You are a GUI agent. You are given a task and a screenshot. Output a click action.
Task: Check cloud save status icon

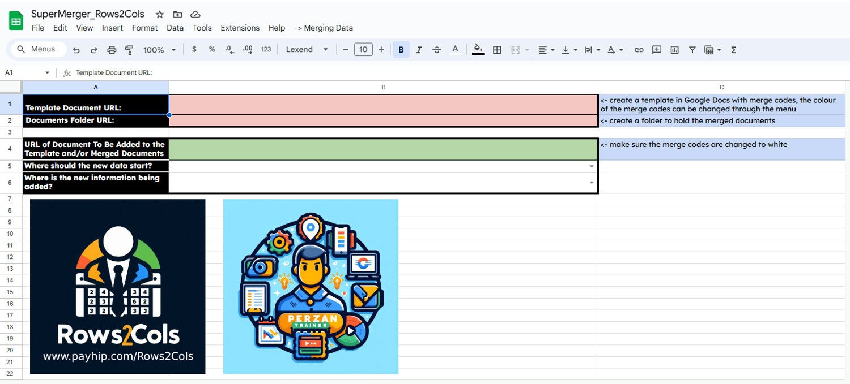195,14
